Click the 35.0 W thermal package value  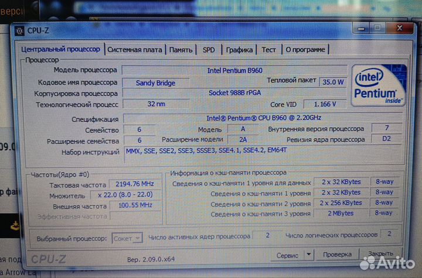[333, 82]
